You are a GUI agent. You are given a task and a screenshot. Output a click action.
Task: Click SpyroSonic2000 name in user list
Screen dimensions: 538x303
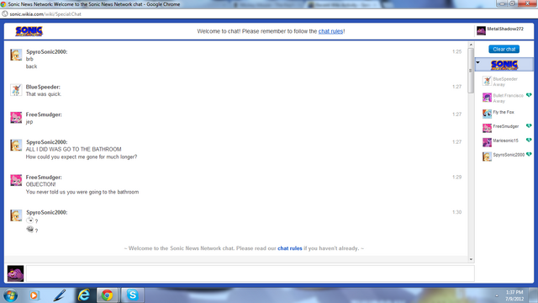509,155
